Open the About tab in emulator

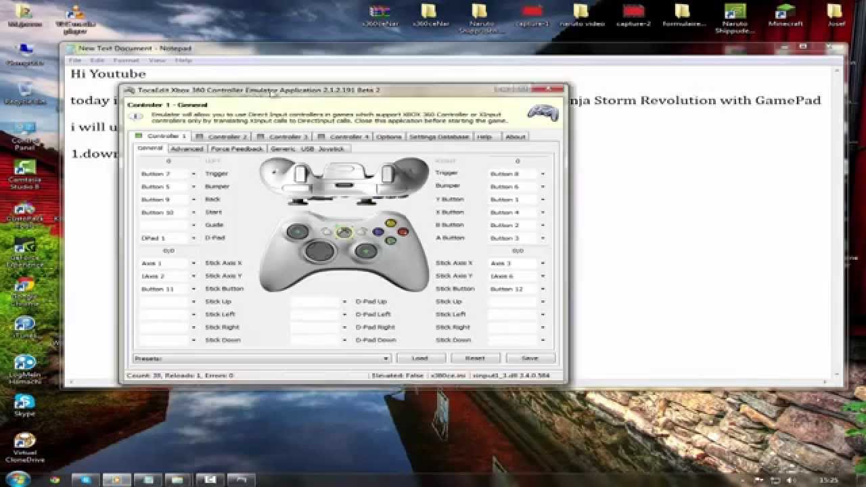516,137
